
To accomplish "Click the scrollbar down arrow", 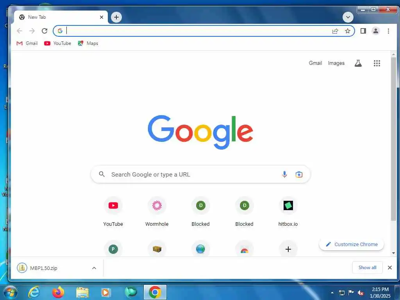I will [x=393, y=253].
